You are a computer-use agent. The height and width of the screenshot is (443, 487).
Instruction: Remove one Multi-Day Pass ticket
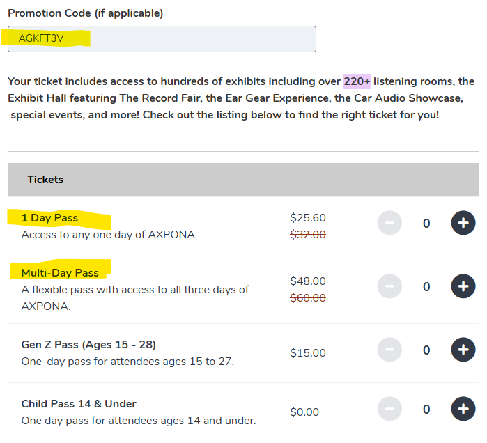389,286
